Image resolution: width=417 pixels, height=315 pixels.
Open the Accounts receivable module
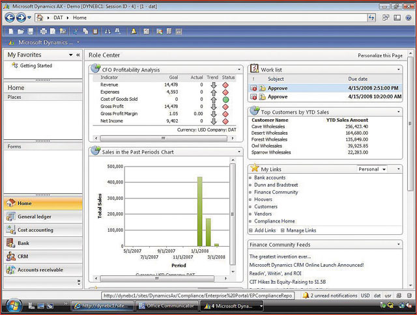(x=43, y=269)
